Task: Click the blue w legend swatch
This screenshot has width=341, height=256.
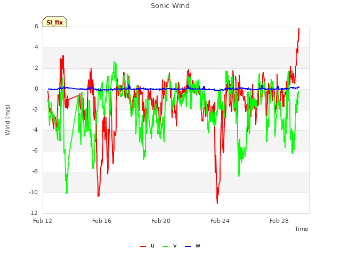Action: click(188, 246)
